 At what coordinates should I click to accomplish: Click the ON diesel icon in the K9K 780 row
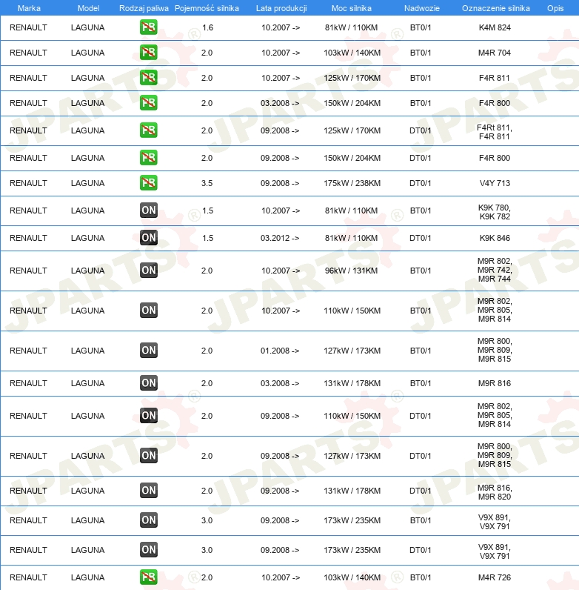point(149,211)
